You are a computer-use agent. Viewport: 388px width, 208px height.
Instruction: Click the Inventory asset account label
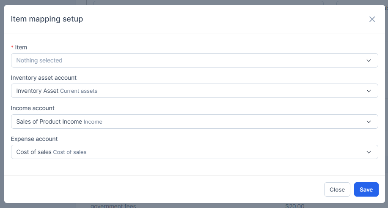[x=44, y=78]
